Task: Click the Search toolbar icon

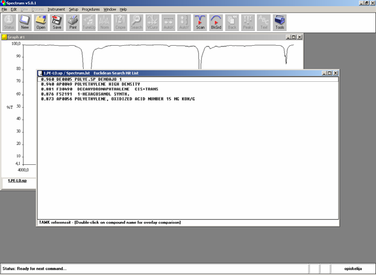Action: coord(136,22)
